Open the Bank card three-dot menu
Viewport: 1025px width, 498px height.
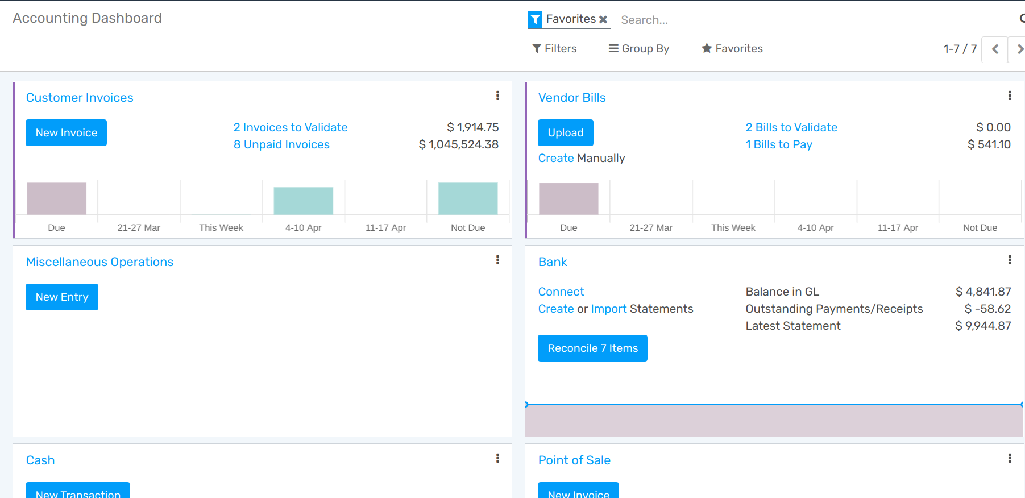pyautogui.click(x=1010, y=260)
